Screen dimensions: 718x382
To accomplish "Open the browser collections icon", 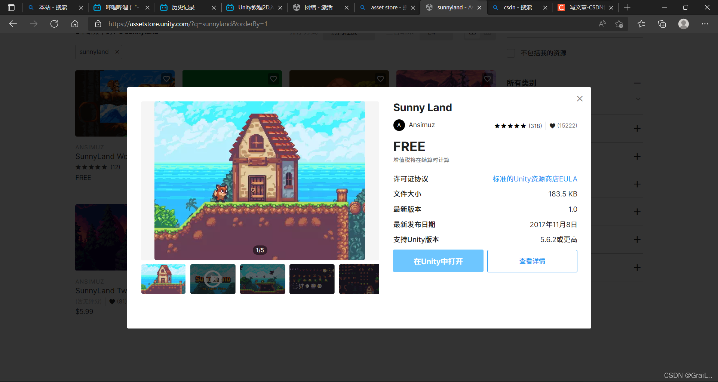I will click(662, 24).
